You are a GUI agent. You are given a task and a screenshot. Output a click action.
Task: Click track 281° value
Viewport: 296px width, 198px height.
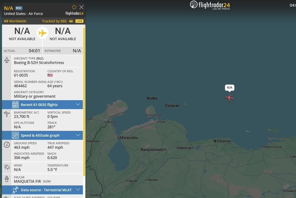[x=51, y=127]
